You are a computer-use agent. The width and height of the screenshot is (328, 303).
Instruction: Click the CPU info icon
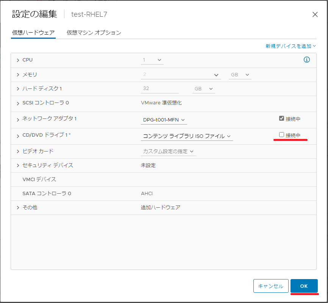coord(306,60)
